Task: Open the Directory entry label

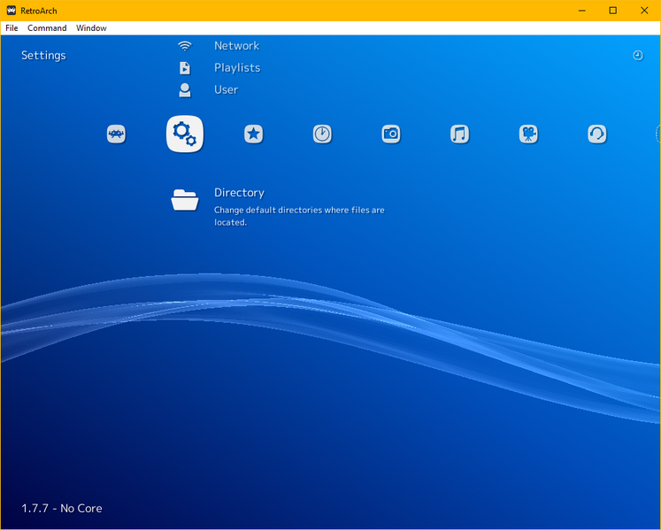Action: tap(239, 192)
